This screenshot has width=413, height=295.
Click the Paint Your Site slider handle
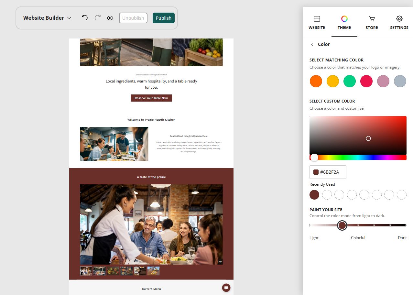[342, 225]
